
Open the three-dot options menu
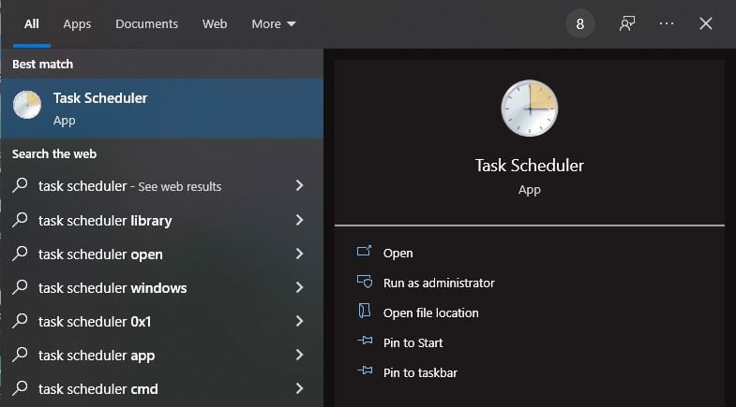pyautogui.click(x=667, y=23)
